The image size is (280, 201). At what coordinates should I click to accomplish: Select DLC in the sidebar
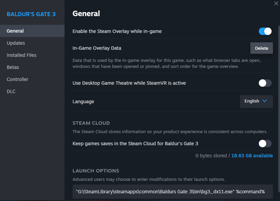[x=11, y=91]
